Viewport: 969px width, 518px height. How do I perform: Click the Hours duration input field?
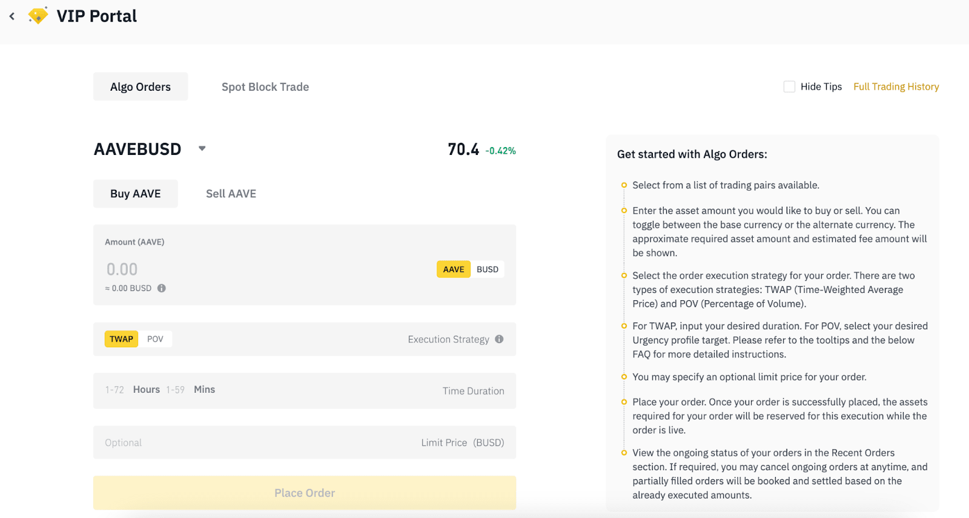(115, 390)
